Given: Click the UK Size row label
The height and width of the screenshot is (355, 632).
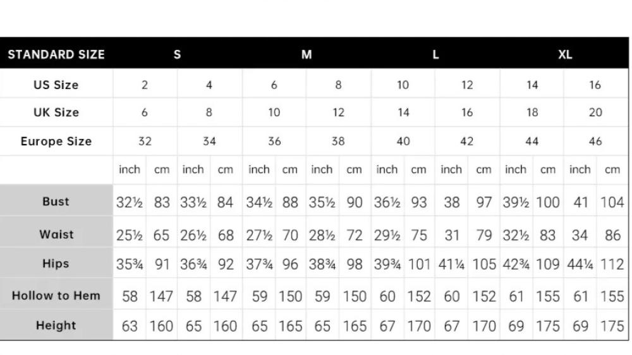Looking at the screenshot, I should (x=56, y=112).
